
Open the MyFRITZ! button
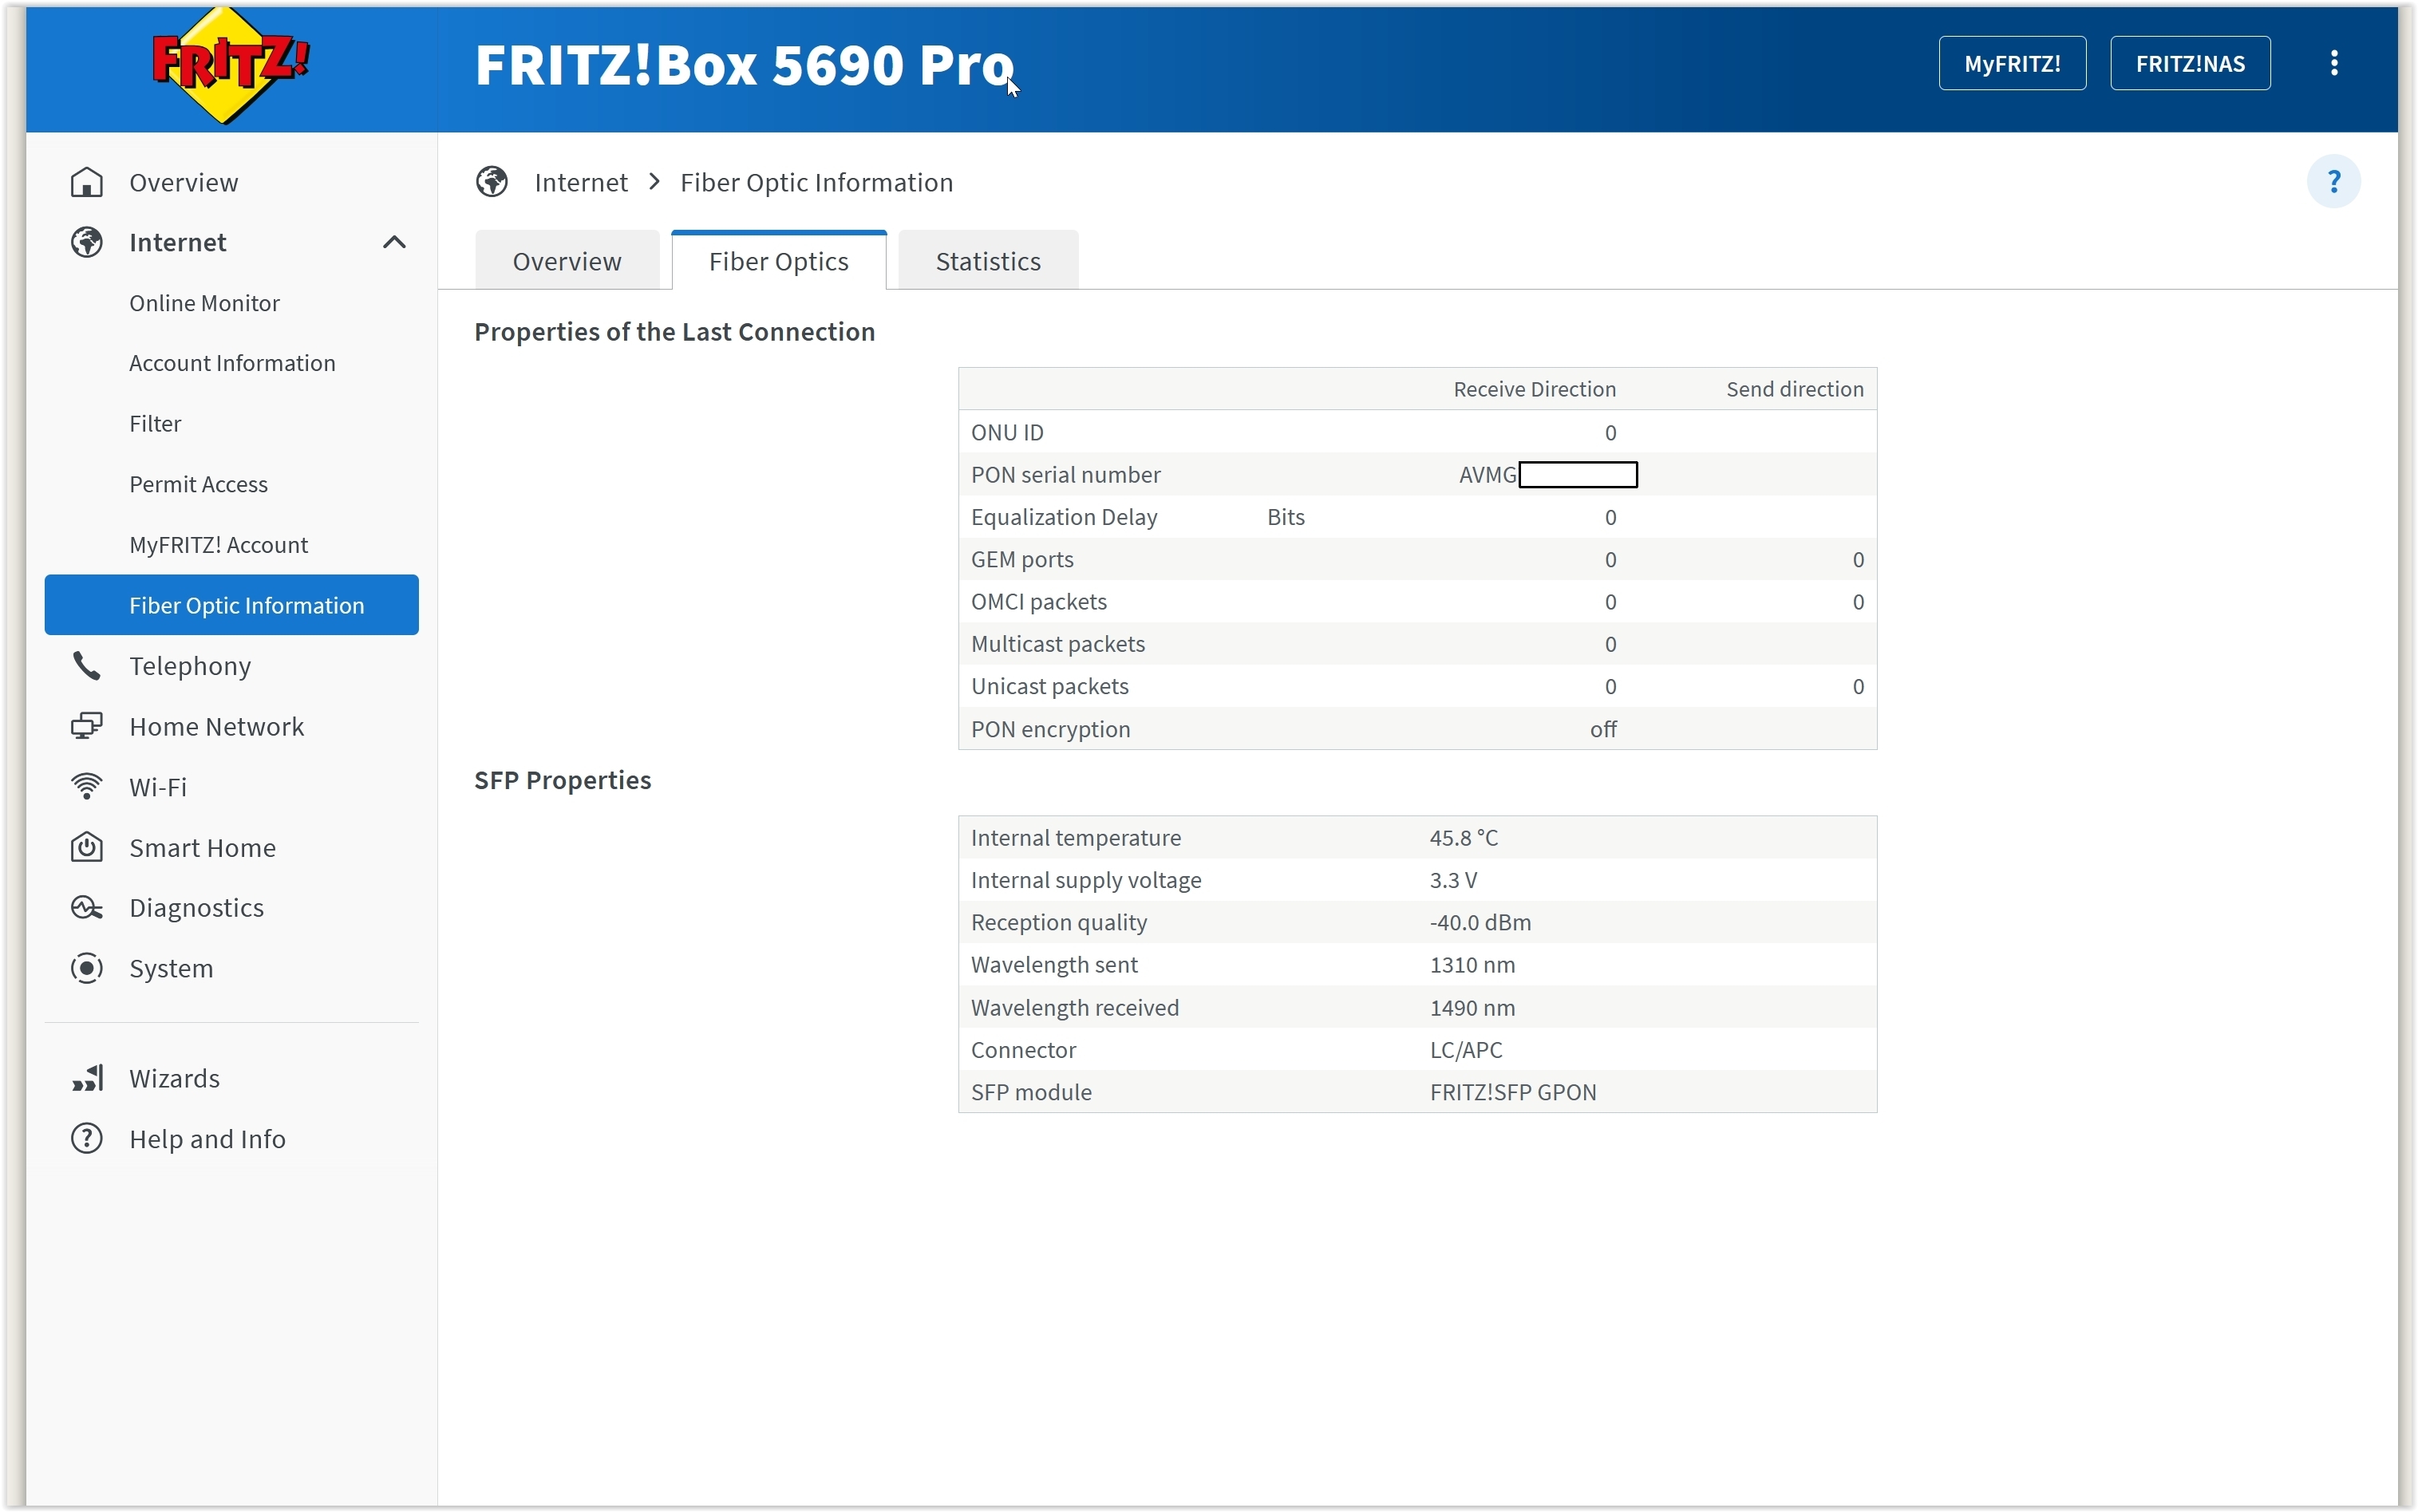(x=2012, y=63)
